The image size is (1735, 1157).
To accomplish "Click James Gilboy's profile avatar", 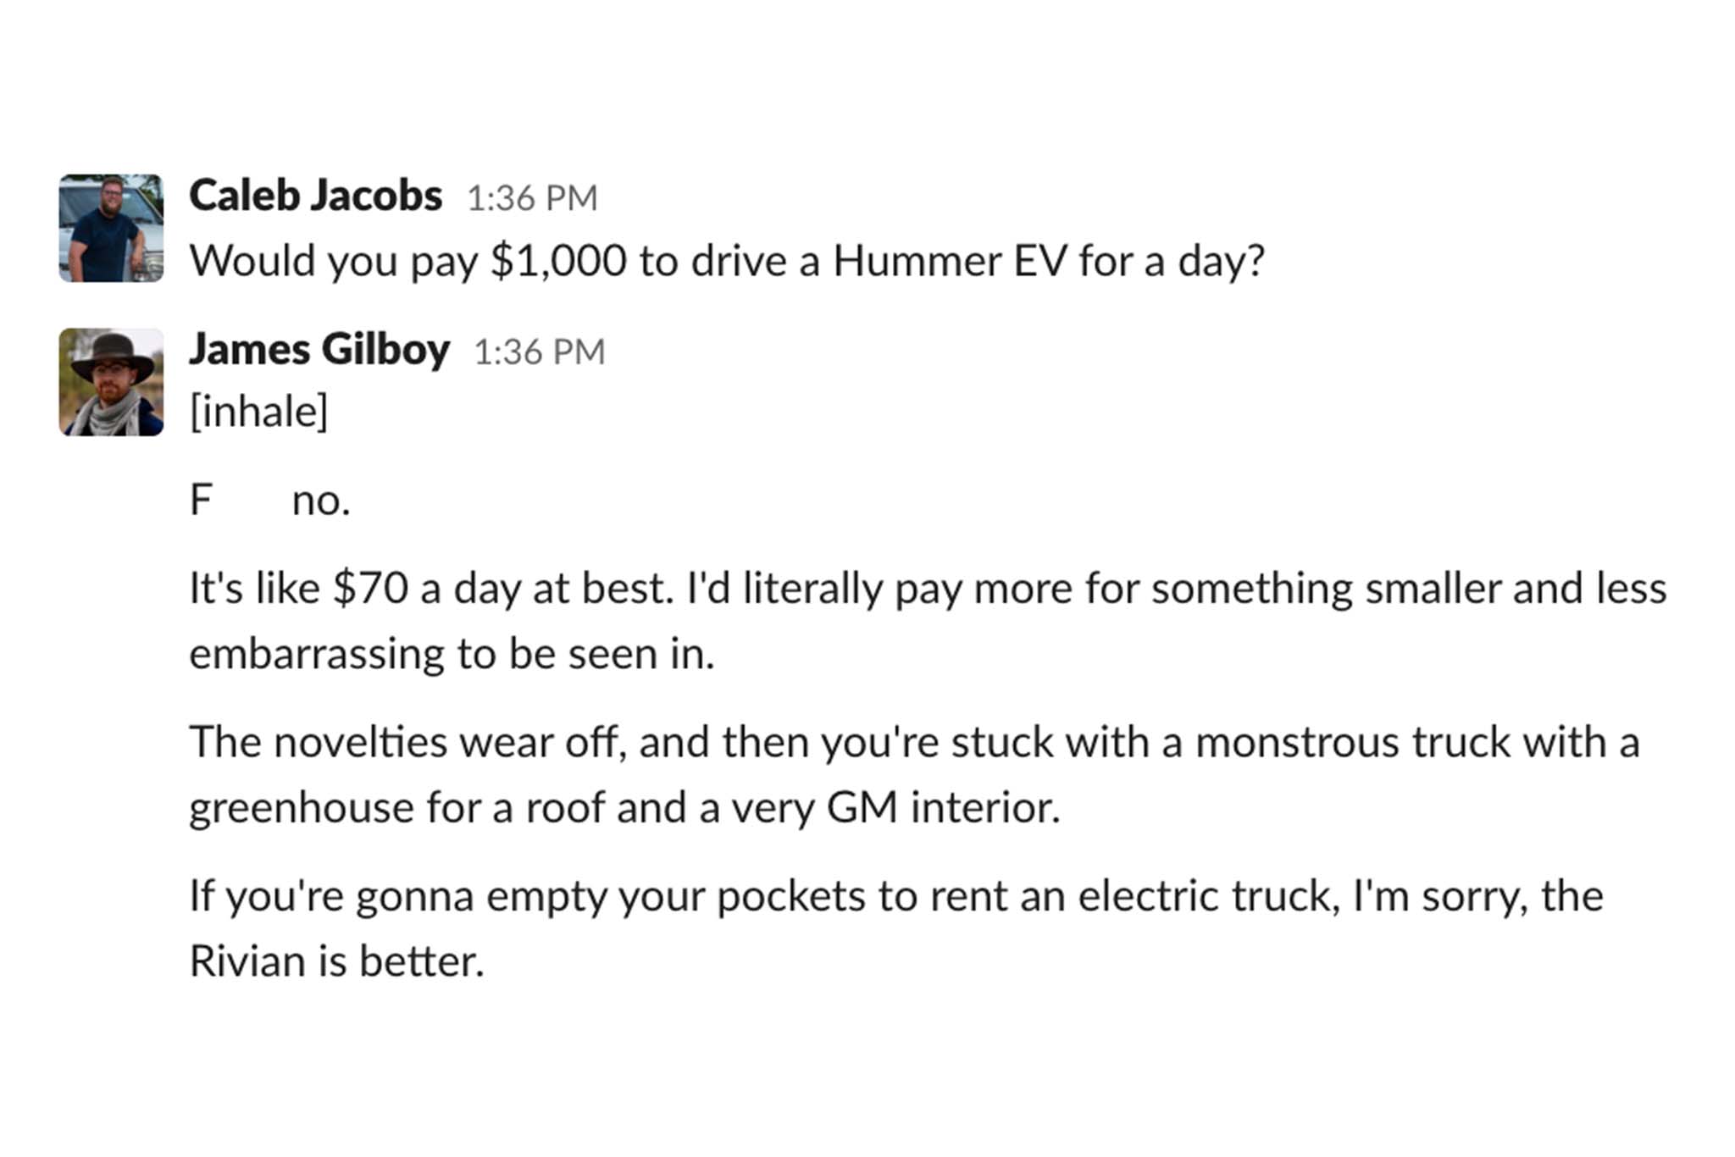I will tap(111, 382).
